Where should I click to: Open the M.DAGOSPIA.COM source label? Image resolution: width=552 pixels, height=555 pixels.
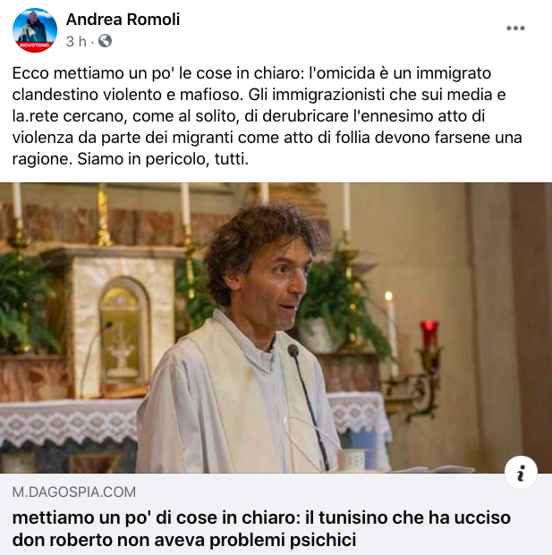coord(74,492)
